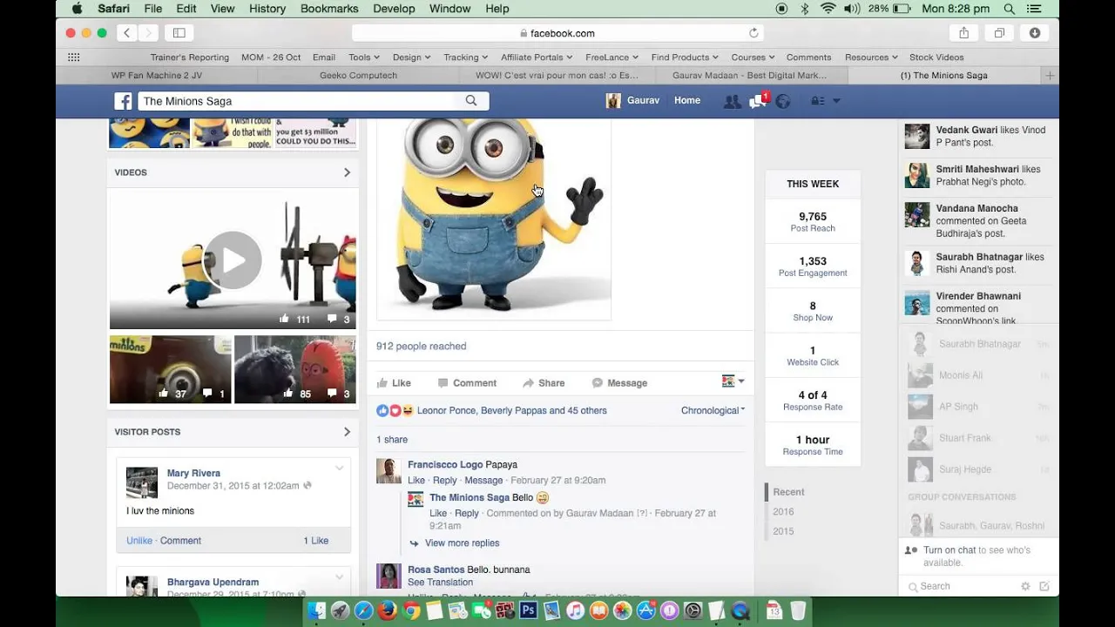Open video thumbnail with 85 likes
Image resolution: width=1115 pixels, height=627 pixels.
coord(295,369)
